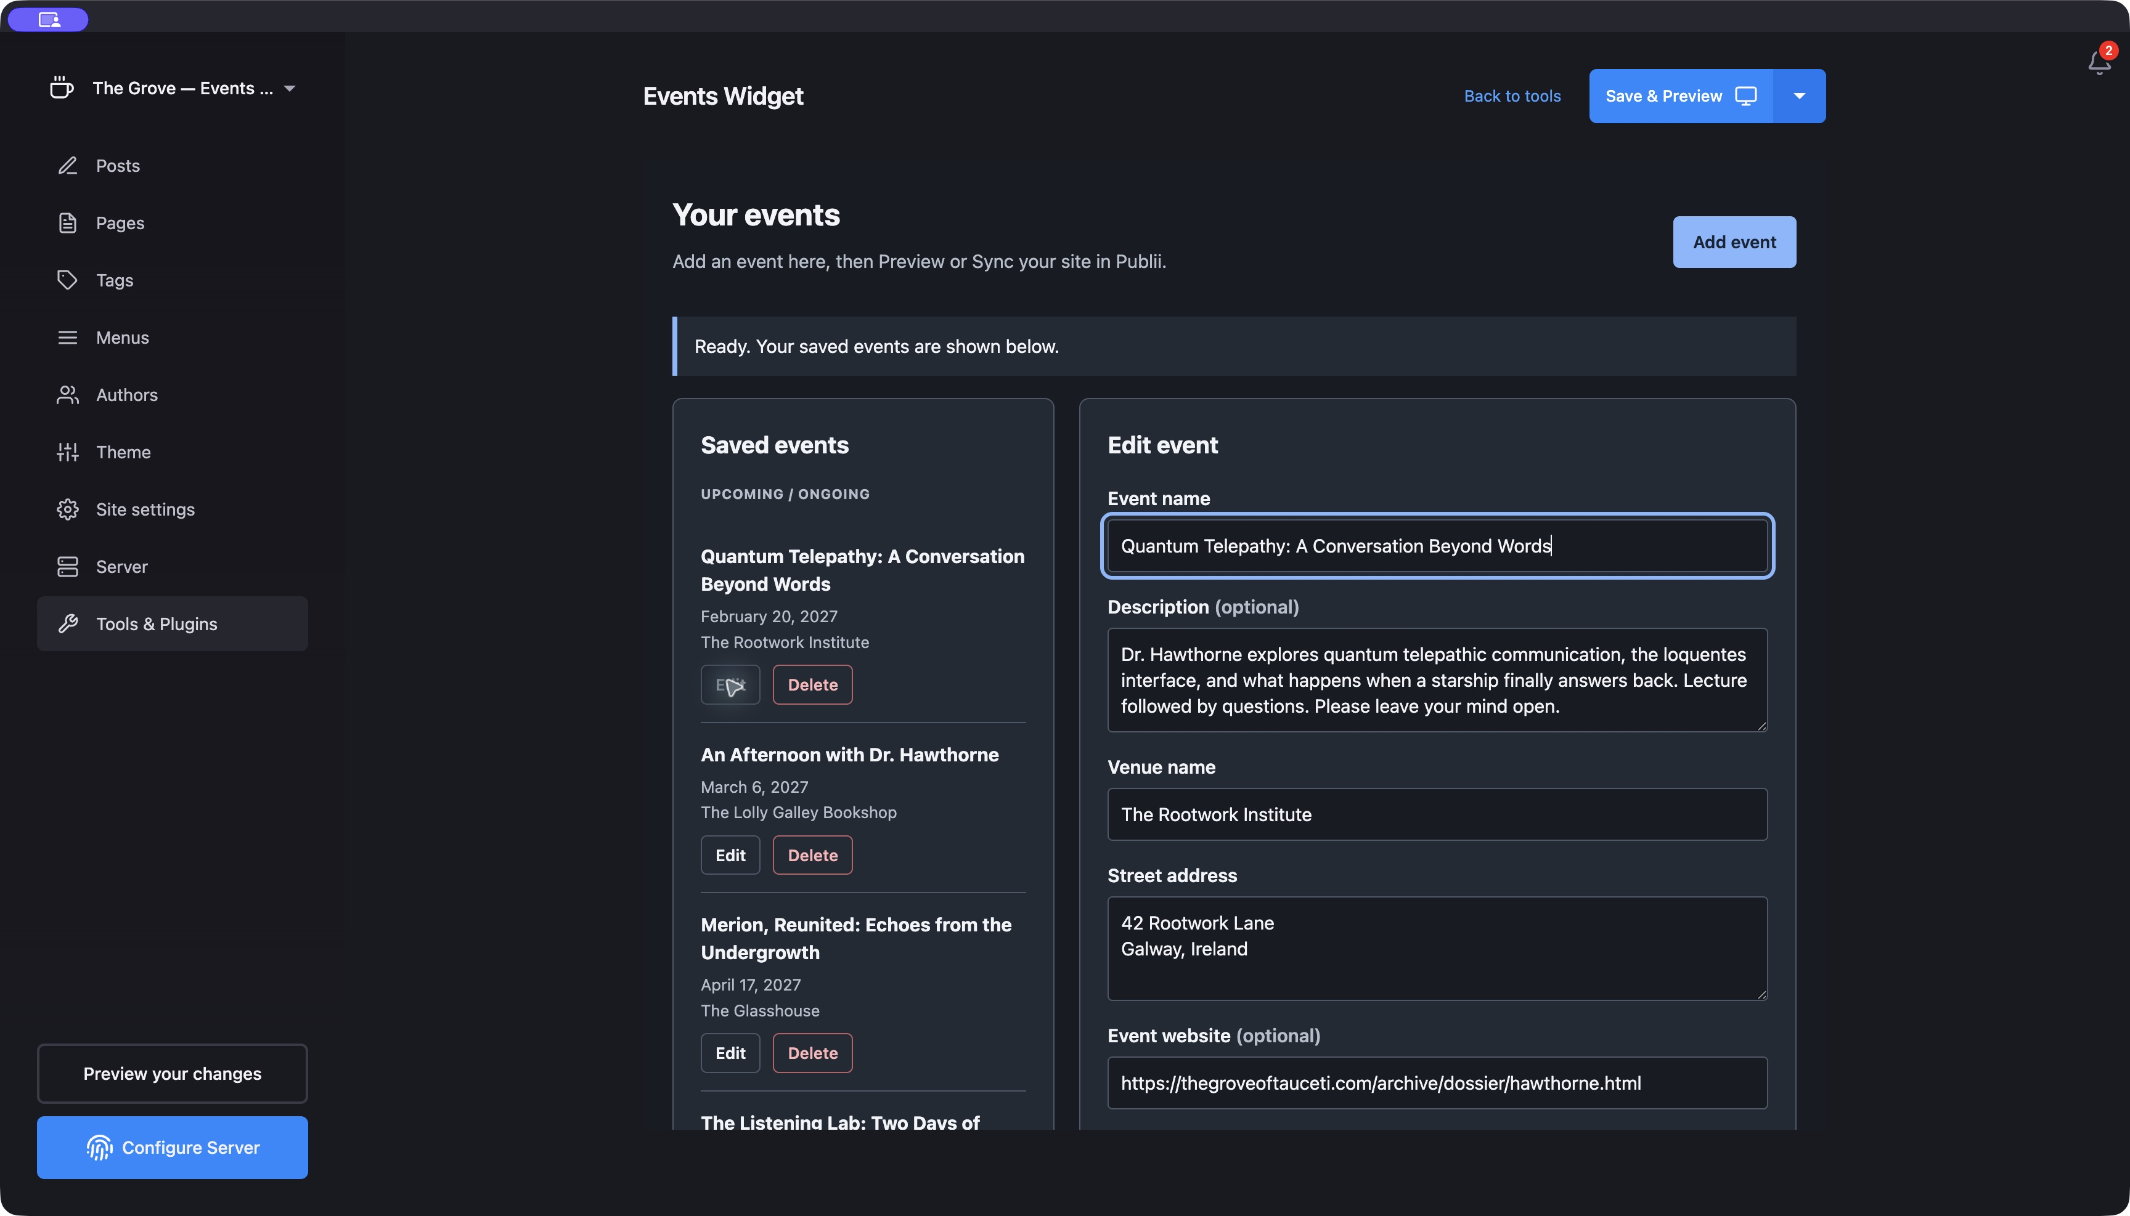2130x1216 pixels.
Task: Click the Site settings gear icon
Action: tap(68, 509)
